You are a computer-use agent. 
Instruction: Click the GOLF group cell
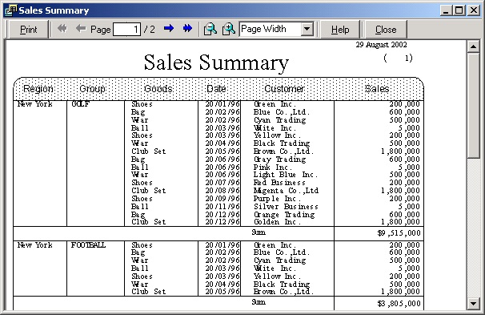tap(80, 104)
